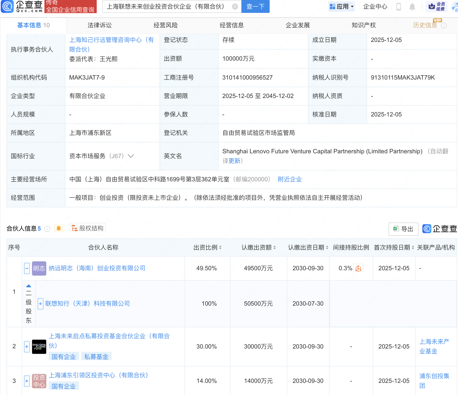
Task: Export partner list with 导出 button
Action: pyautogui.click(x=403, y=229)
